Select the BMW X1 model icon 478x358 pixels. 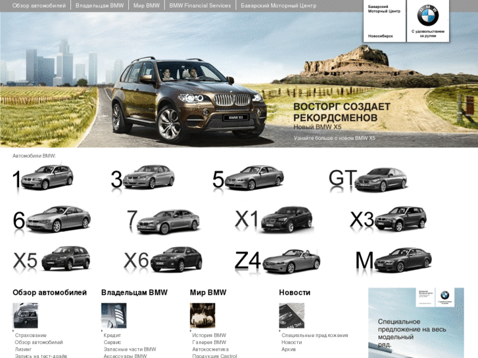point(274,219)
